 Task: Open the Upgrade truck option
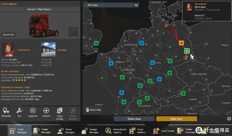pyautogui.click(x=33, y=111)
